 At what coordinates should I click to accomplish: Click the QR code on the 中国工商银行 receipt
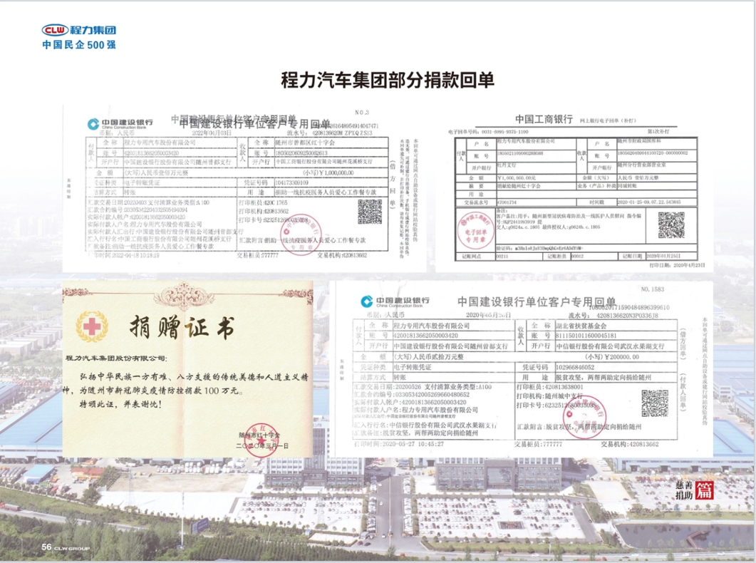pos(670,224)
